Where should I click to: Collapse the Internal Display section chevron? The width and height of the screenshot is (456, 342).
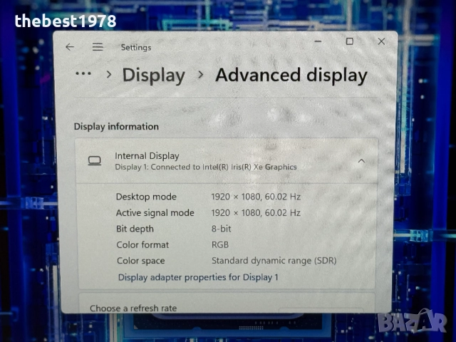361,161
